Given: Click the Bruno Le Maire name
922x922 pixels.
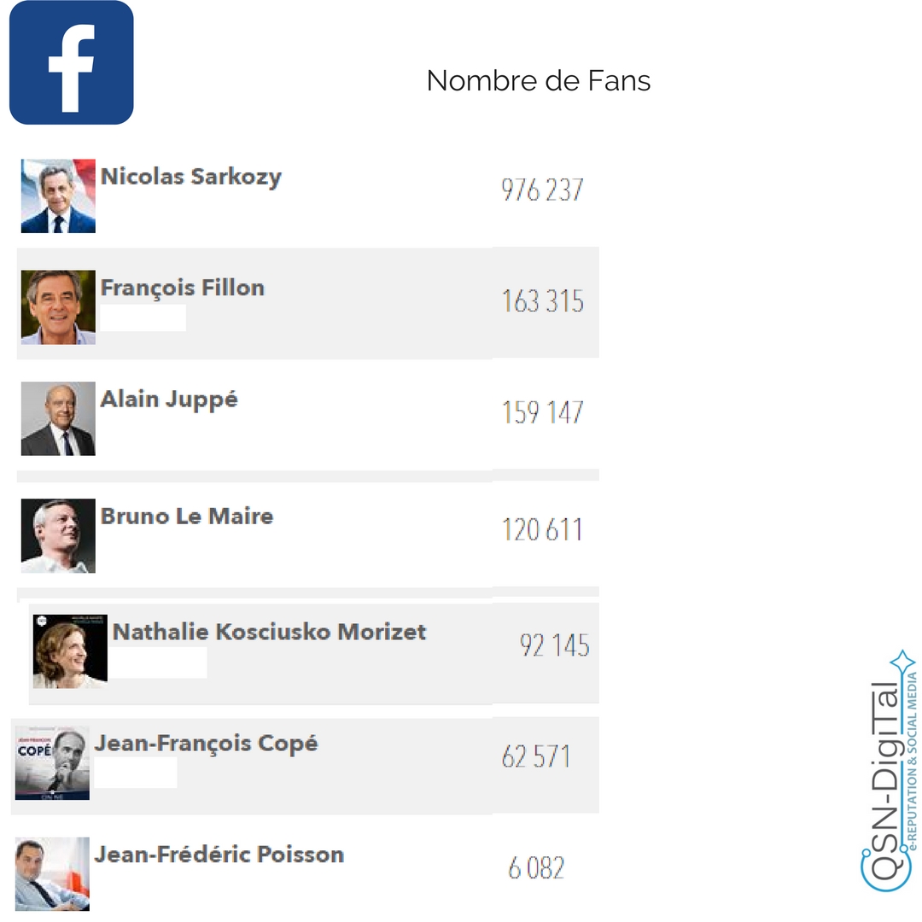Looking at the screenshot, I should point(187,516).
